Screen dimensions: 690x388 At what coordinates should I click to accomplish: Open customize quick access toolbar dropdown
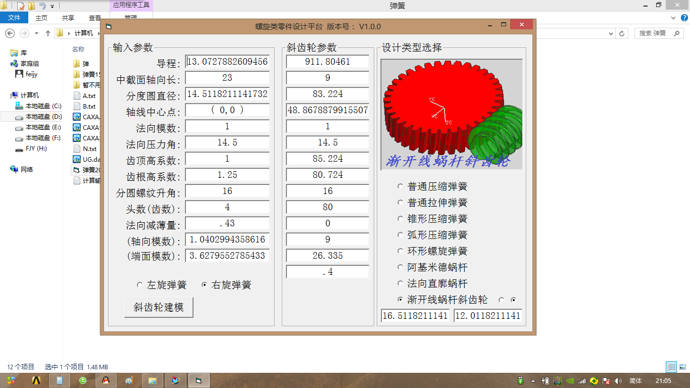pyautogui.click(x=53, y=7)
